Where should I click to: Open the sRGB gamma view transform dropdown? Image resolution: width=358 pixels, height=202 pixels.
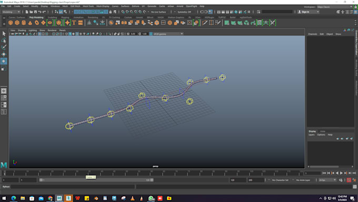[168, 34]
